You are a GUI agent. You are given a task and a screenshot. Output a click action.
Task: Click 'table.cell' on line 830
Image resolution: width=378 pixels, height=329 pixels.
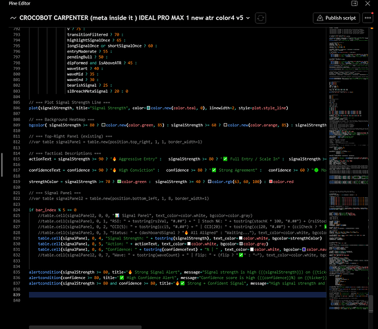(49, 243)
